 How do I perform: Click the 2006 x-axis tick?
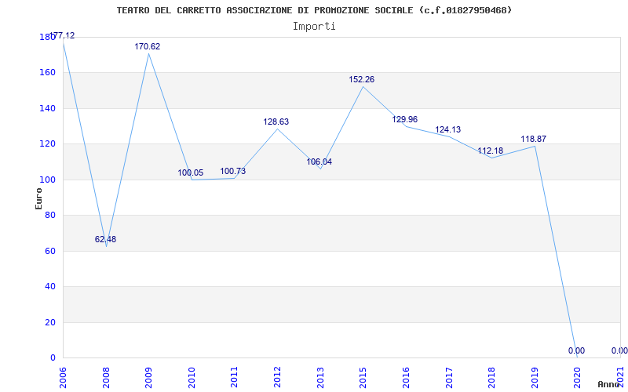pos(64,378)
